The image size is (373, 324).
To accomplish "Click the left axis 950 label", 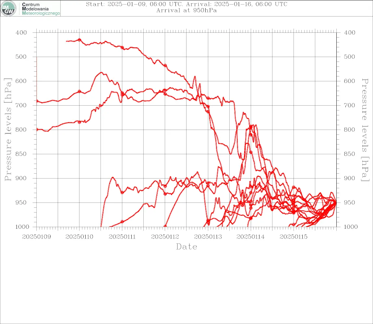I will tap(21, 202).
